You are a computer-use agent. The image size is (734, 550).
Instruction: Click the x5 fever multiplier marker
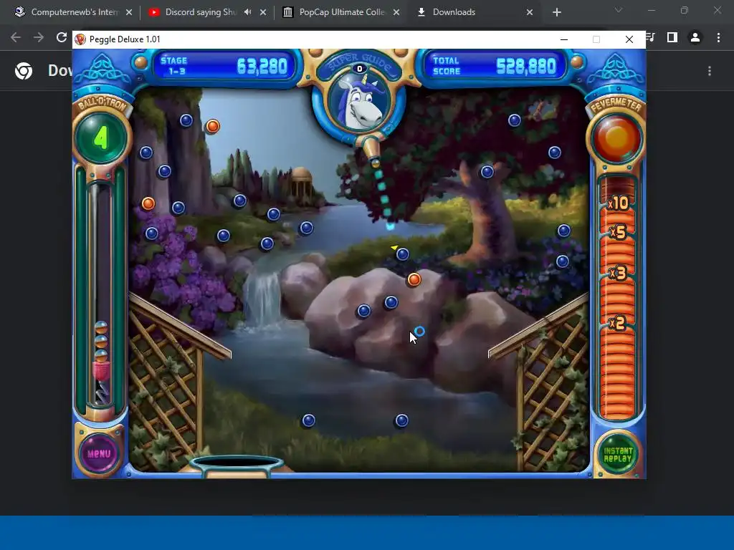click(x=618, y=232)
